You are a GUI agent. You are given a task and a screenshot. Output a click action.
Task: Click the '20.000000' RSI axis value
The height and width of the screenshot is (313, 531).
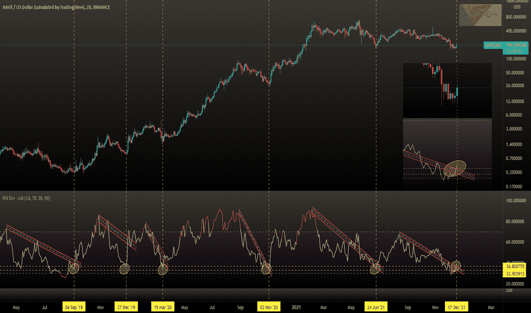pyautogui.click(x=514, y=284)
